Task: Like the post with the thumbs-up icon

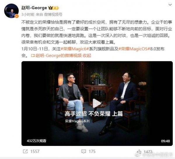Action: (x=139, y=151)
